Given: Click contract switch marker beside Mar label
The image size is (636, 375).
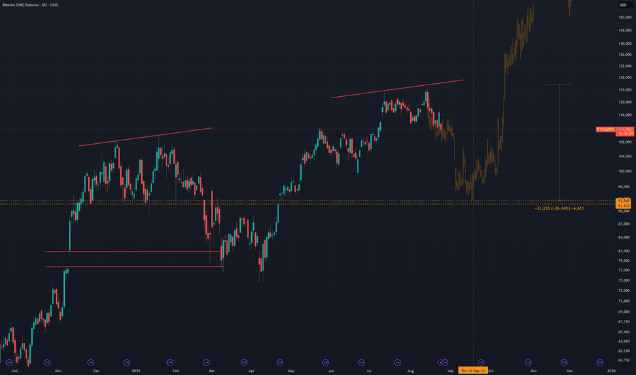Looking at the screenshot, I should pos(206,363).
